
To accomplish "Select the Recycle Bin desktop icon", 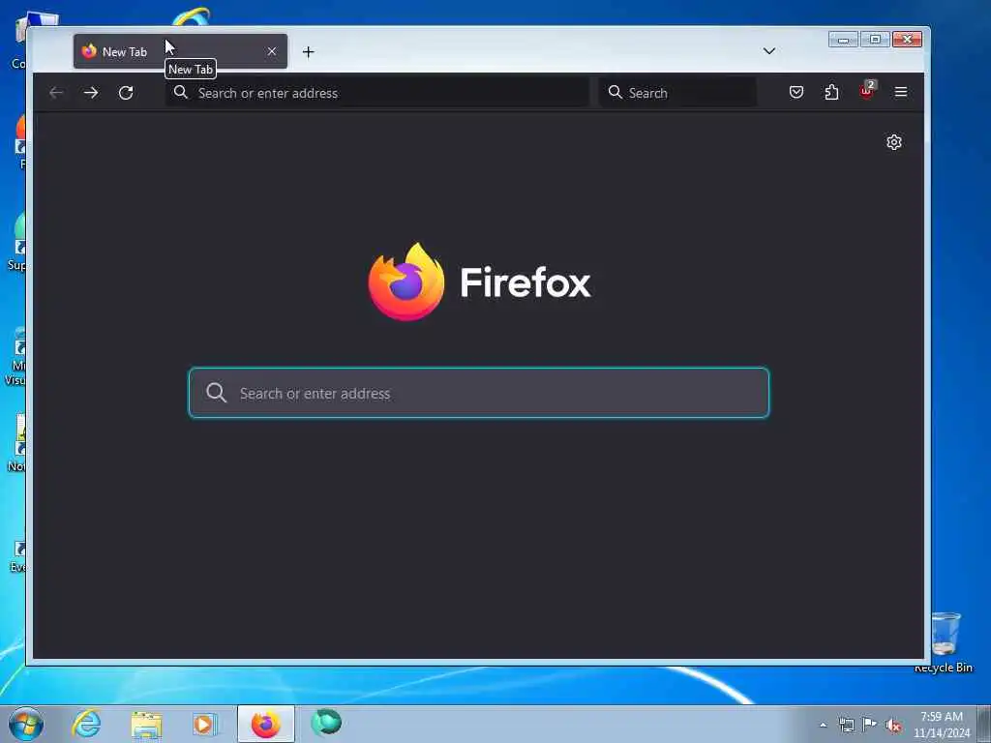I will (944, 641).
